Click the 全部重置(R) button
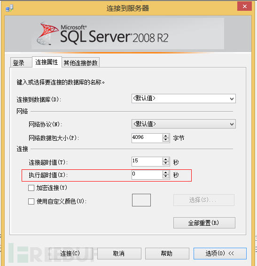257x266 pixels. click(204, 223)
